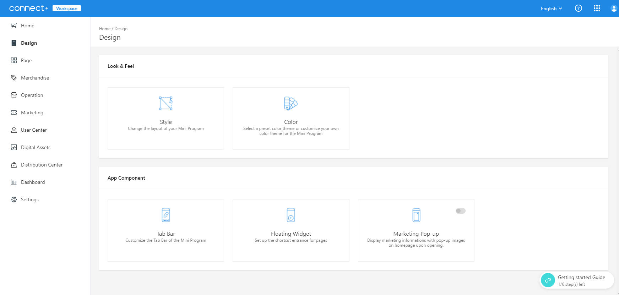Click the Tab Bar phone icon
This screenshot has height=295, width=619.
tap(166, 215)
